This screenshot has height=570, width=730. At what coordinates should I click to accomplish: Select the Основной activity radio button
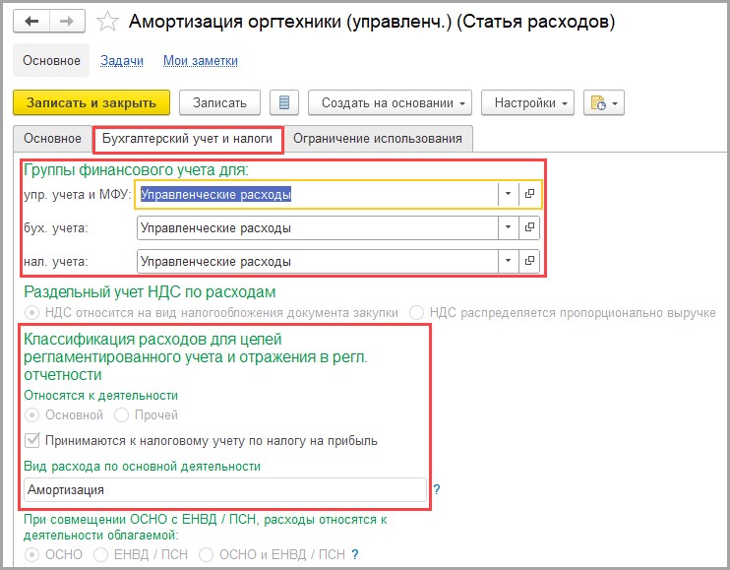point(31,414)
